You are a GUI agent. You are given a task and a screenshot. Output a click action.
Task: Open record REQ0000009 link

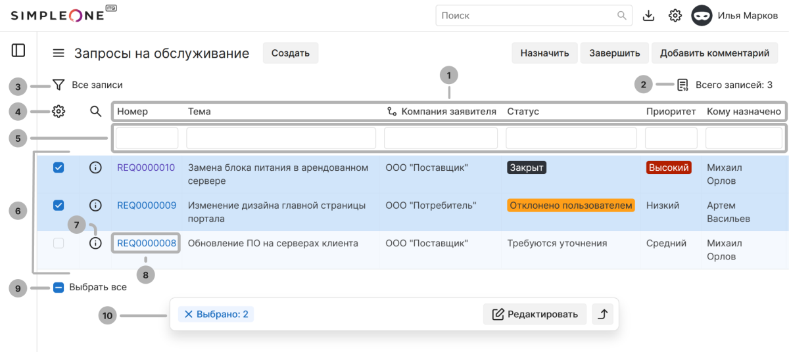[x=147, y=206]
